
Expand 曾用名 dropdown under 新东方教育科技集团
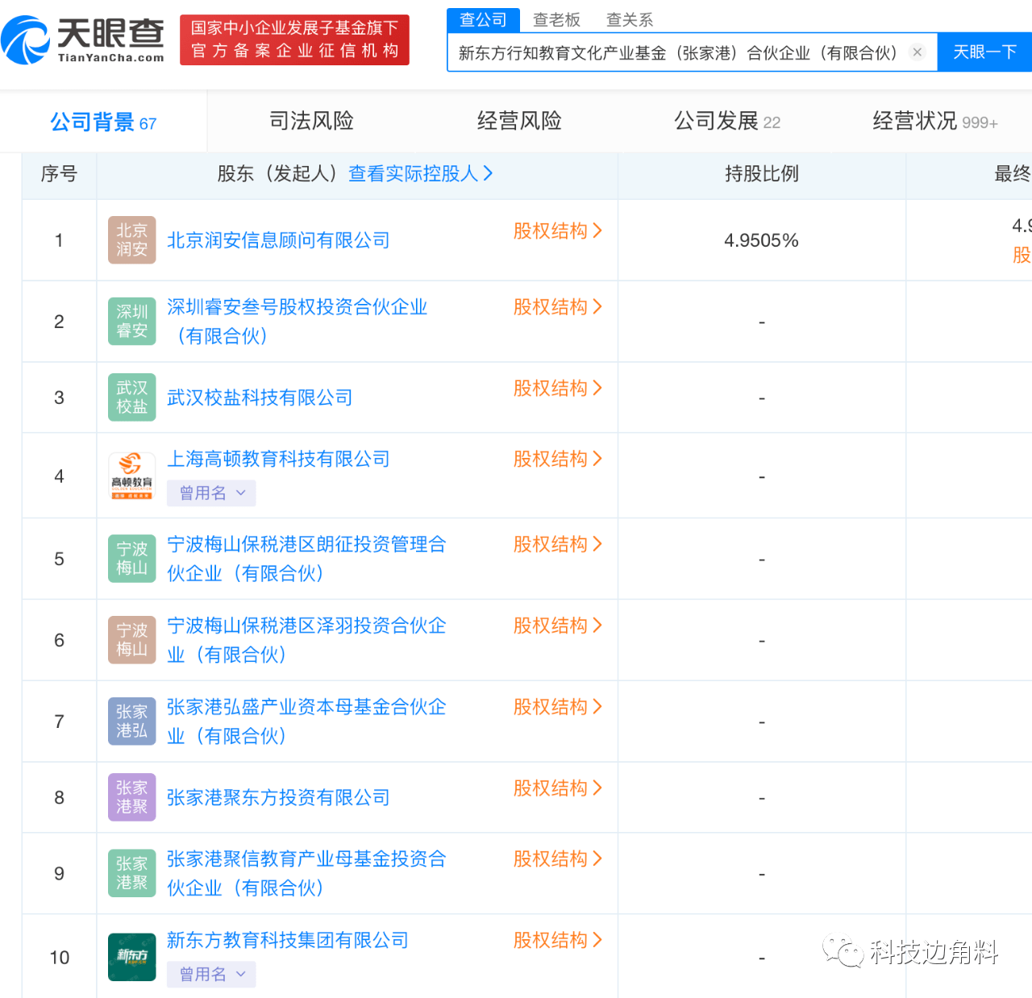[211, 975]
